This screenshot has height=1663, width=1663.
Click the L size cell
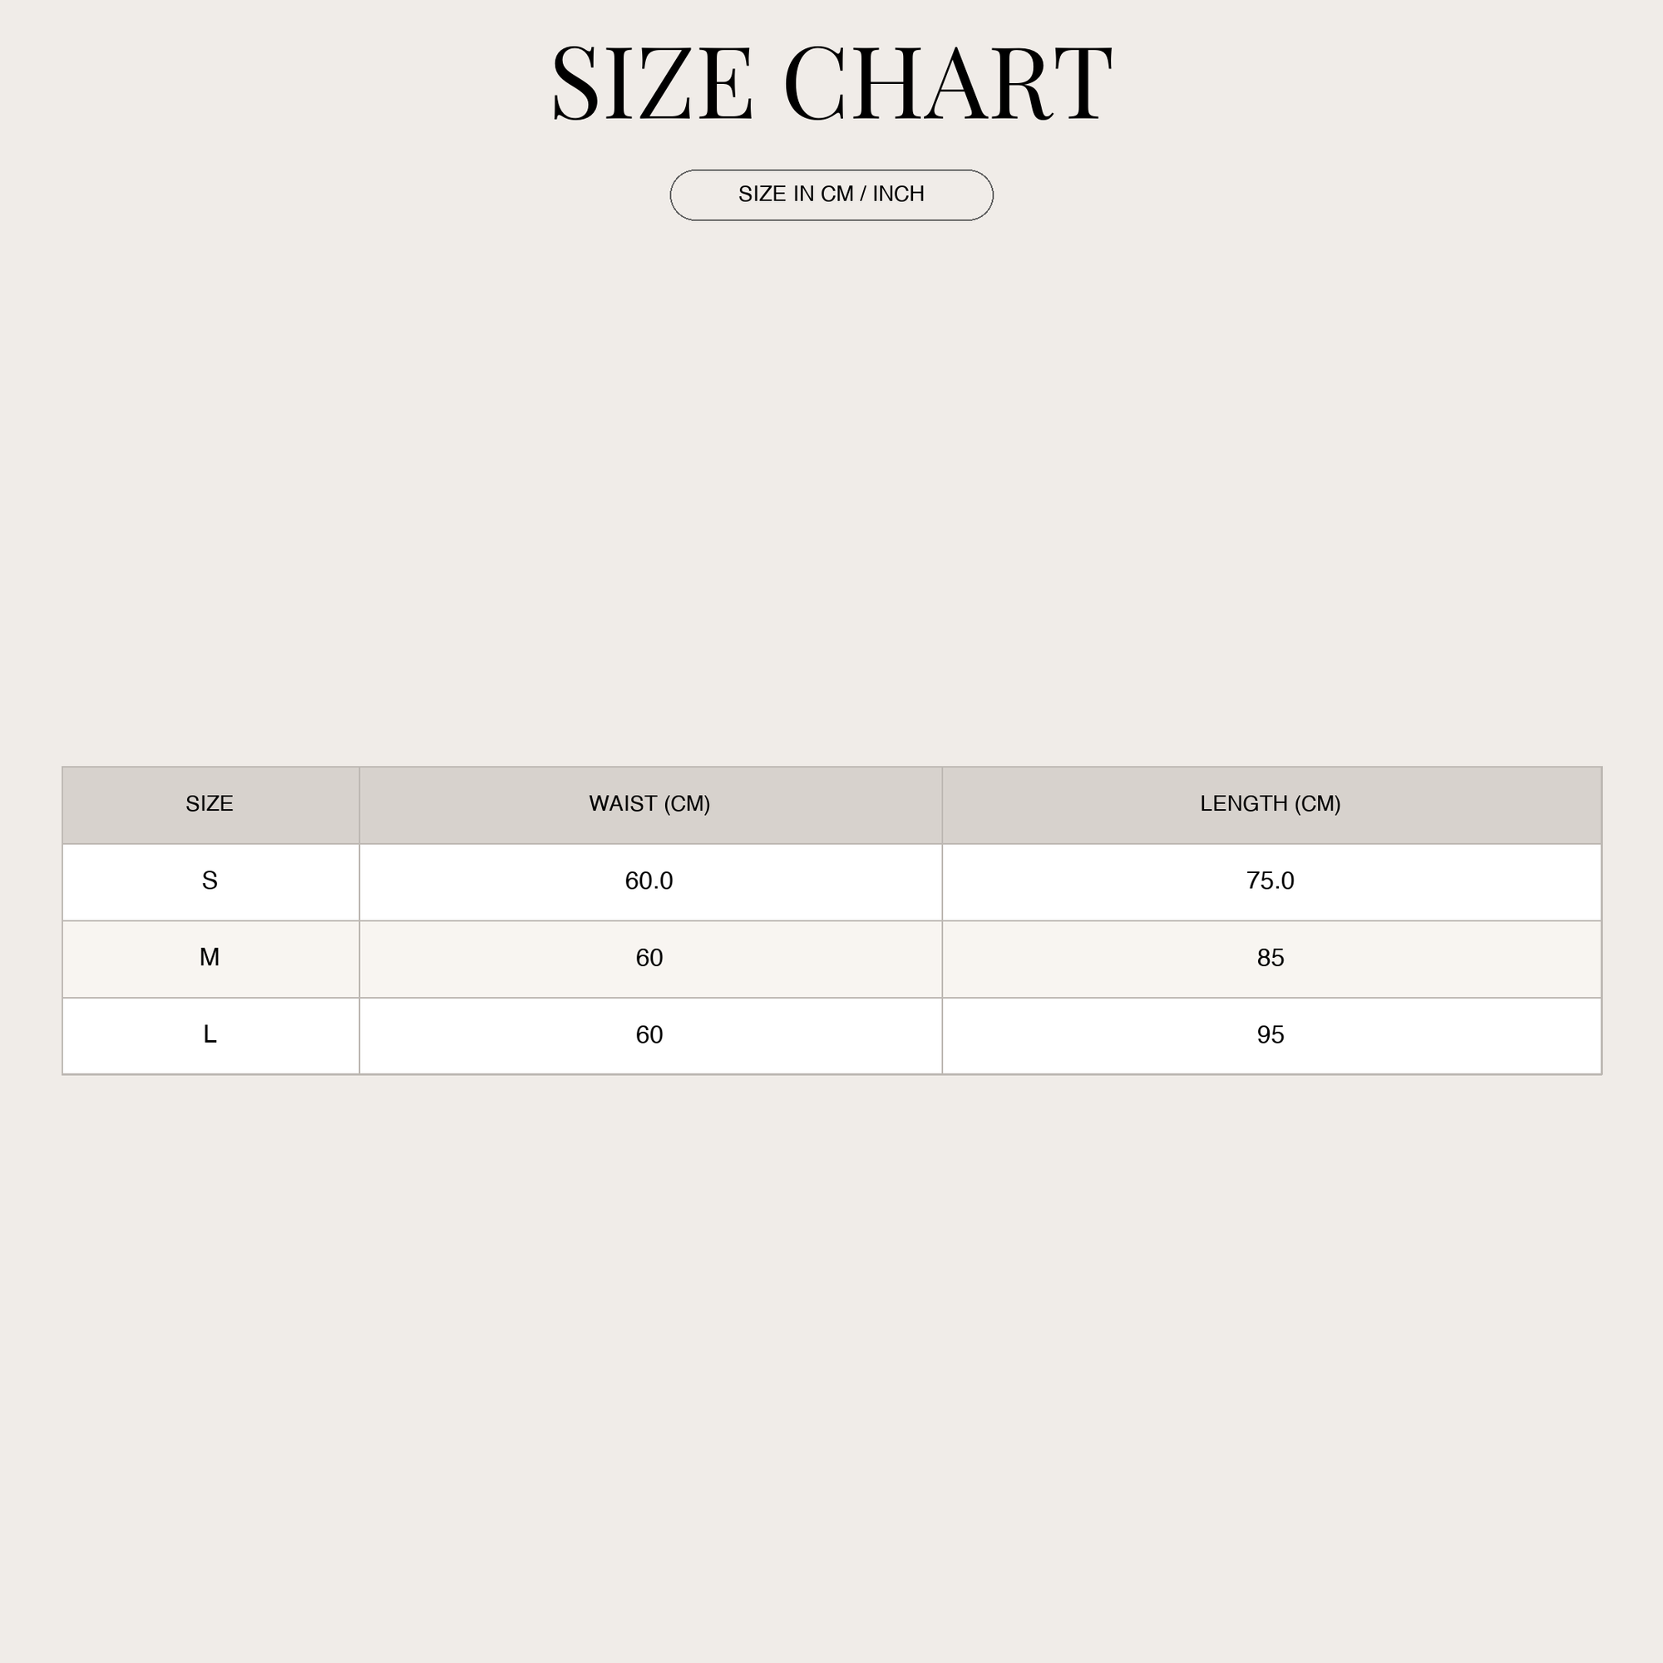[211, 1035]
